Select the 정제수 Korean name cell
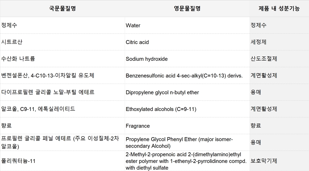Viewport: 309px width, 171px height. [x=62, y=25]
